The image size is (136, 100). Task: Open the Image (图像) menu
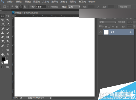[x=28, y=2]
